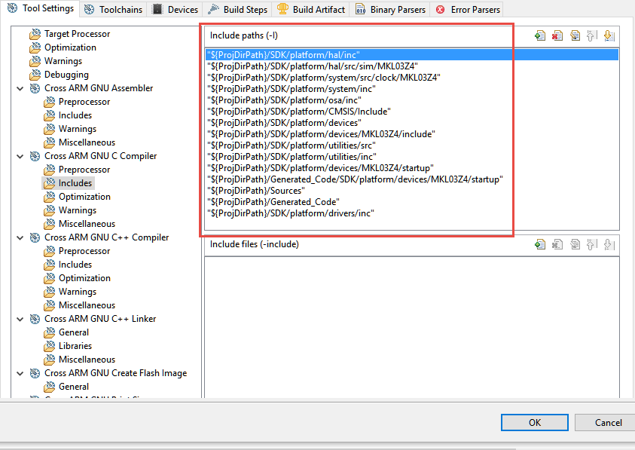Open Warnings under GNU C Compiler
This screenshot has height=450, width=635.
coord(78,210)
